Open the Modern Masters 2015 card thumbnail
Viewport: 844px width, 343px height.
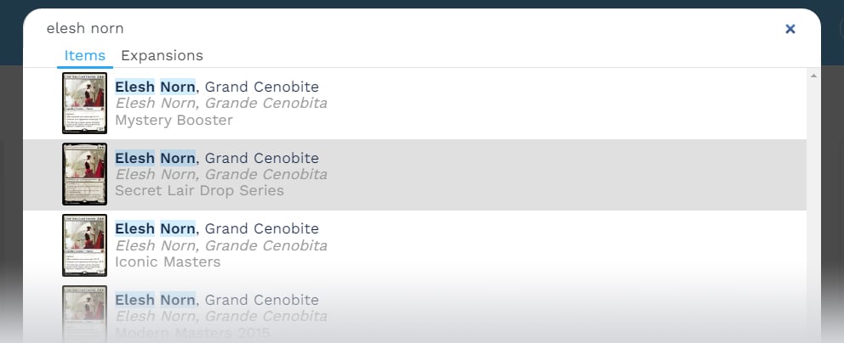pyautogui.click(x=84, y=314)
